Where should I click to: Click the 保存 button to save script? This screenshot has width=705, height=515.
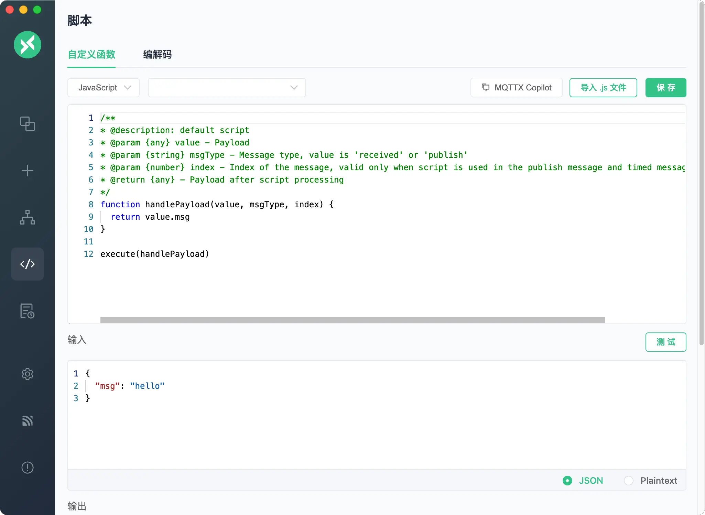click(665, 88)
